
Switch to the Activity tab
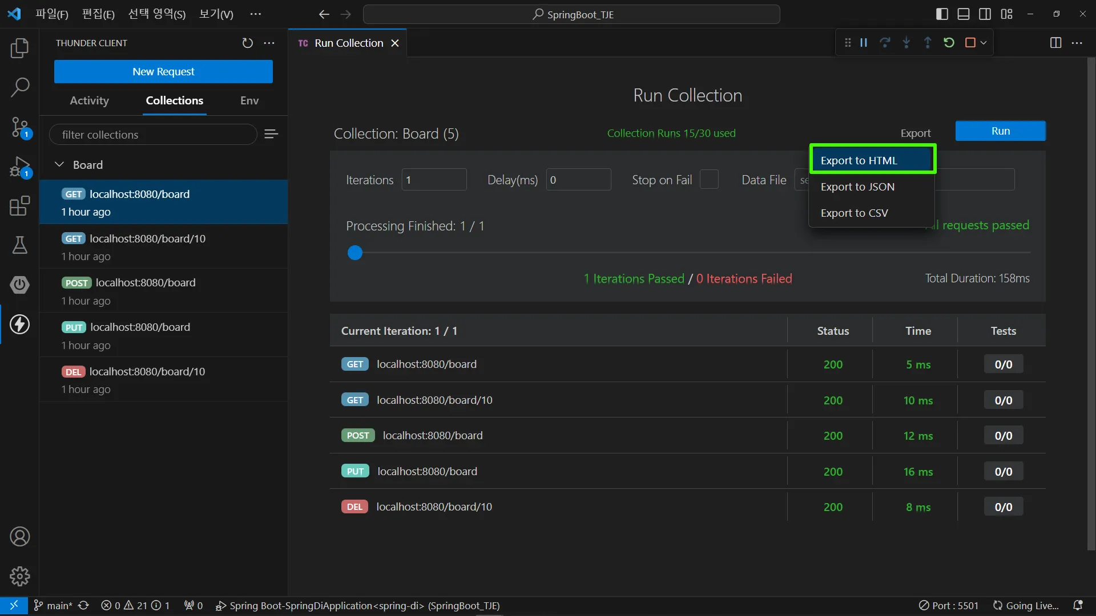click(89, 100)
